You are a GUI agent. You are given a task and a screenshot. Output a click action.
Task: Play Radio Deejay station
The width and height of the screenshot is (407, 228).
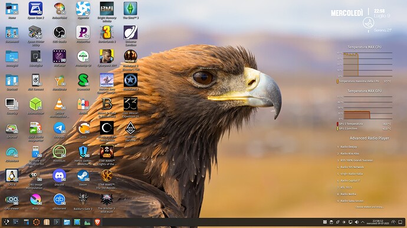(x=349, y=147)
